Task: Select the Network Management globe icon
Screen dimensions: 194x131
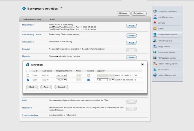Action: (155, 75)
